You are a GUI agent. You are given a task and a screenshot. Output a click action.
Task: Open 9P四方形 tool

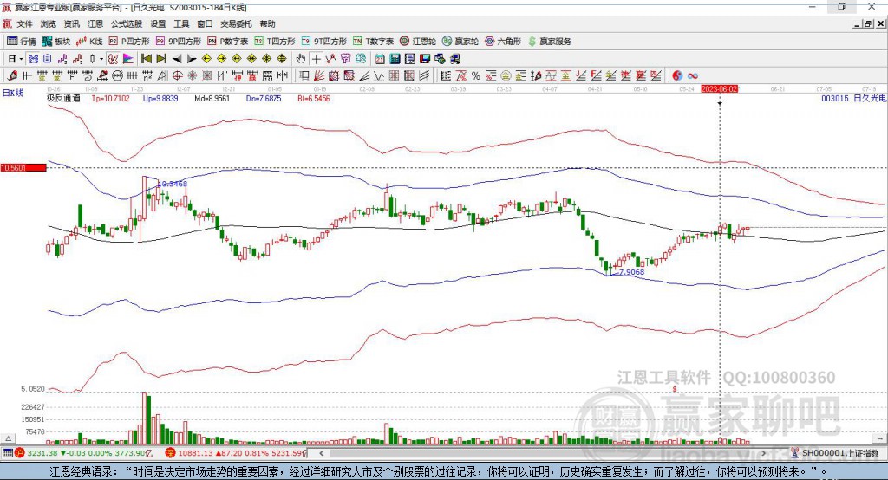(x=179, y=42)
